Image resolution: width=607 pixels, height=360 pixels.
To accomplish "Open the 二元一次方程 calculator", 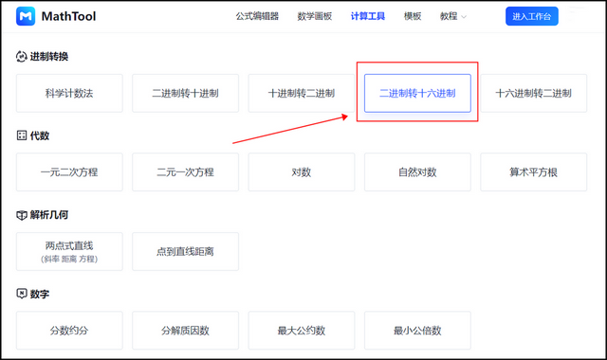I will tap(186, 172).
